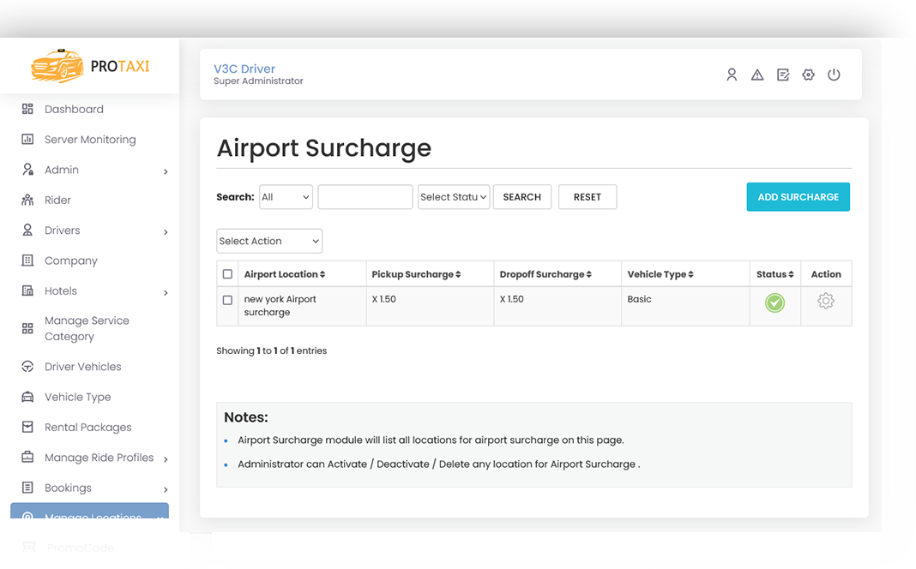Click the Rental Packages box icon

click(x=27, y=428)
